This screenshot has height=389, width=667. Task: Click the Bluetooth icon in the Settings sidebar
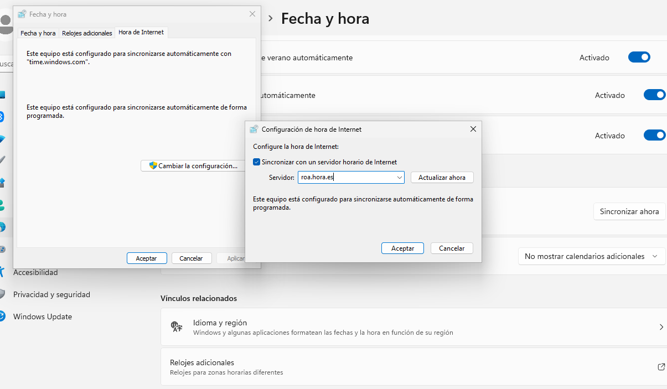[x=2, y=117]
